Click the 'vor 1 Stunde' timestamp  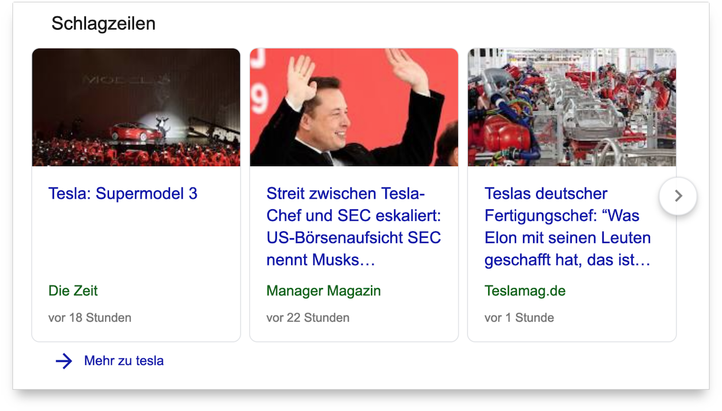519,318
